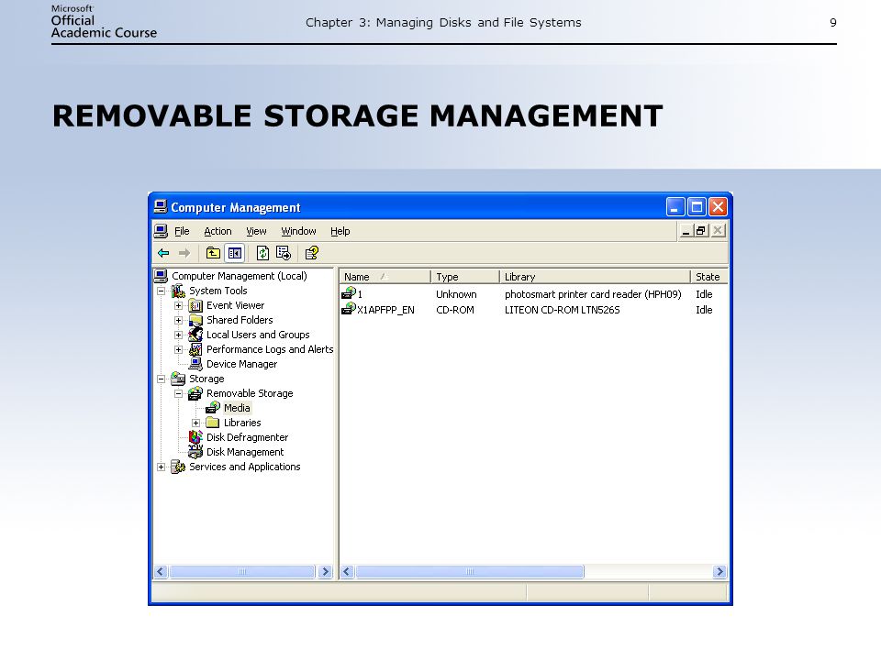Image resolution: width=881 pixels, height=660 pixels.
Task: Expand Performance Logs and Alerts node
Action: 178,349
